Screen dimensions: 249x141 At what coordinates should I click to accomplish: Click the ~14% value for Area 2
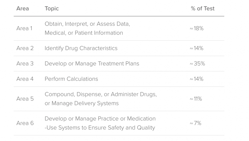197,48
